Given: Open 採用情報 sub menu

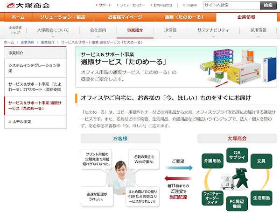Looking at the screenshot, I should [258, 30].
